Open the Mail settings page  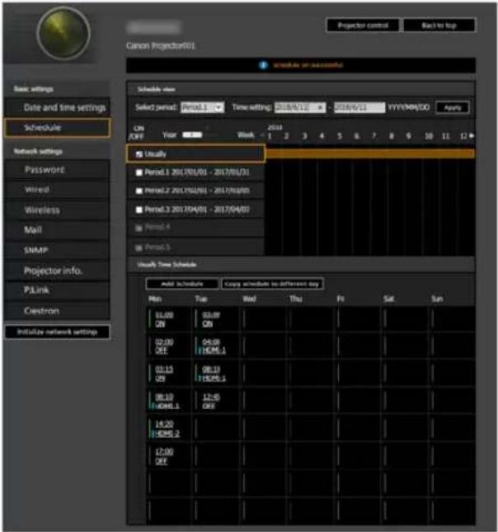click(x=57, y=230)
